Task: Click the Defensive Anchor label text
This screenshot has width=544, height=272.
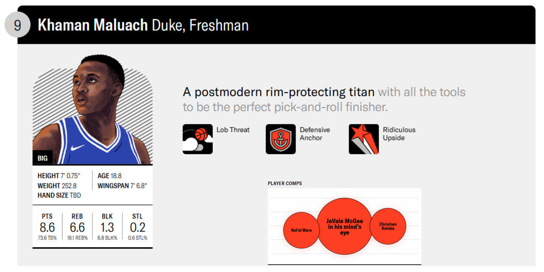Action: point(315,134)
